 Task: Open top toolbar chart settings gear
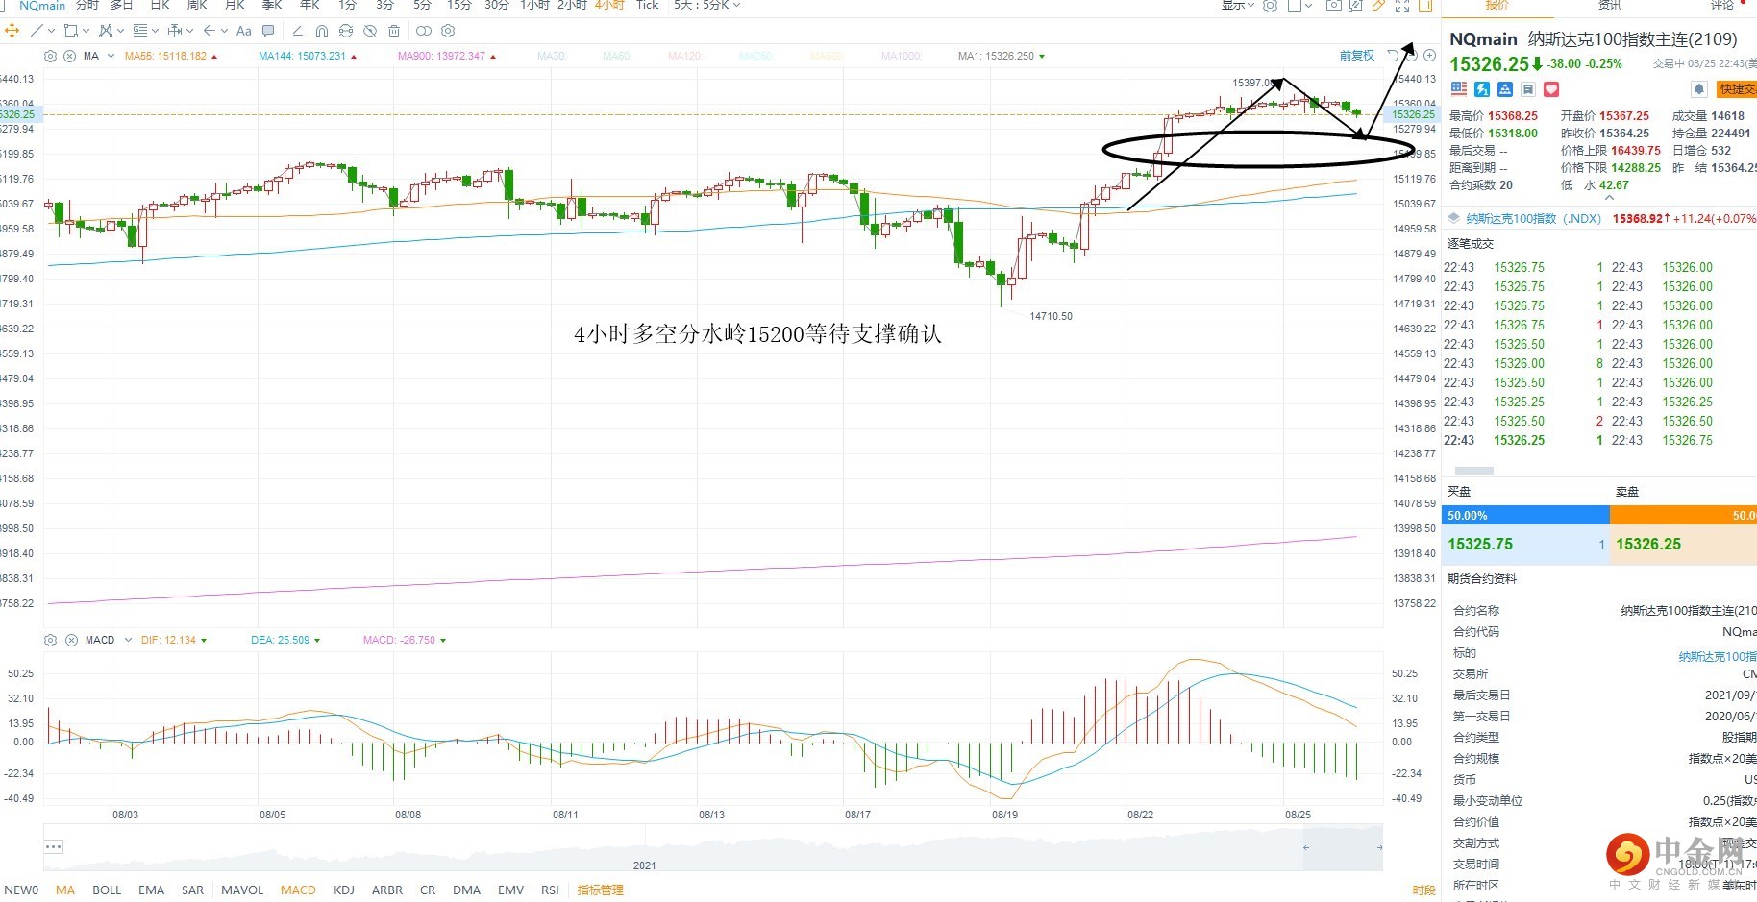tap(1270, 6)
